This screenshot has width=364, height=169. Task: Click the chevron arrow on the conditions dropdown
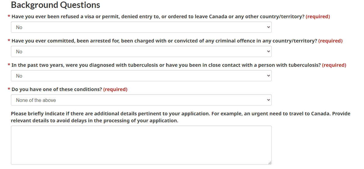[x=269, y=100]
